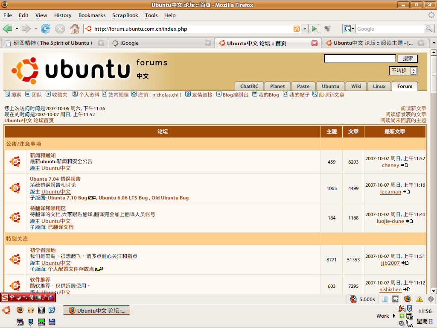Open the Home page icon
This screenshot has height=328, width=437.
coord(74,29)
